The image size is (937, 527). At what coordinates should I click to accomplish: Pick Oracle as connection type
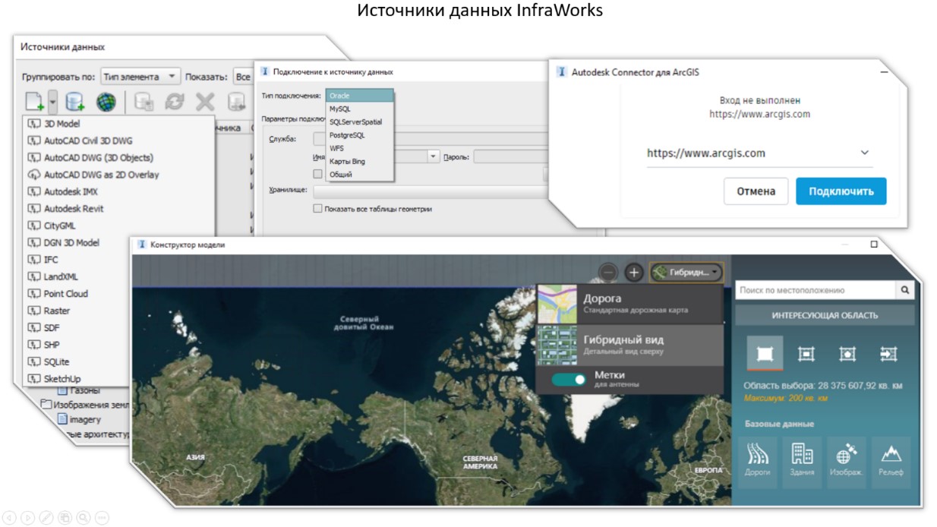[x=360, y=96]
